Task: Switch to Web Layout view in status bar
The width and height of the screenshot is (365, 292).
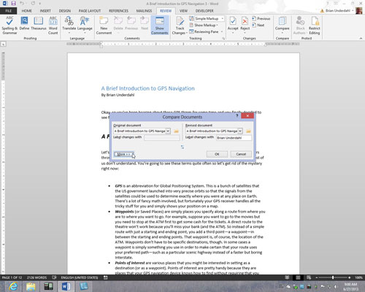Action: click(309, 277)
